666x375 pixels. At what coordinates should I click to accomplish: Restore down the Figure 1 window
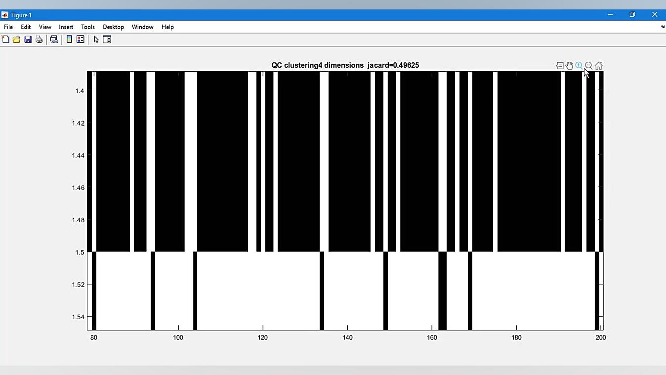pyautogui.click(x=632, y=15)
